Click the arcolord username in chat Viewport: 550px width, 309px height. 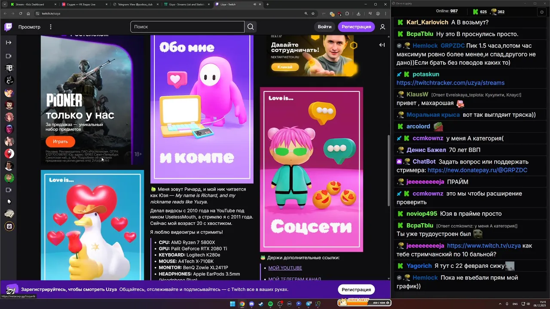tap(418, 127)
